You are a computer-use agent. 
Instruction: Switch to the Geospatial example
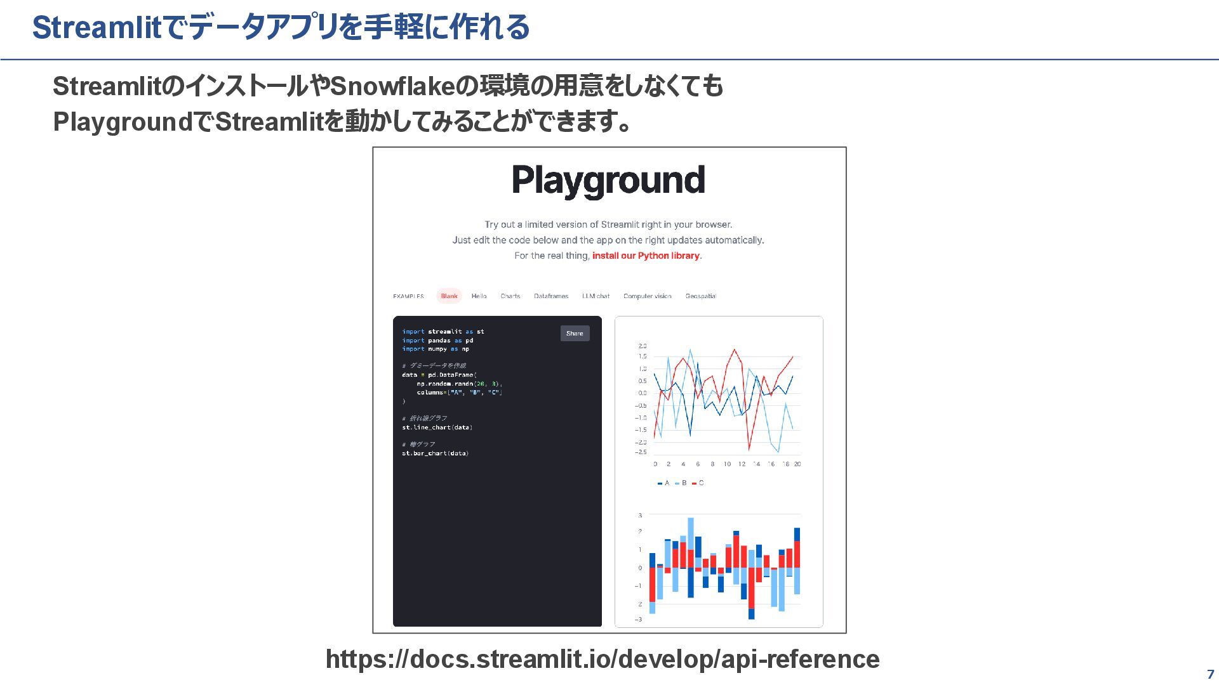[700, 296]
